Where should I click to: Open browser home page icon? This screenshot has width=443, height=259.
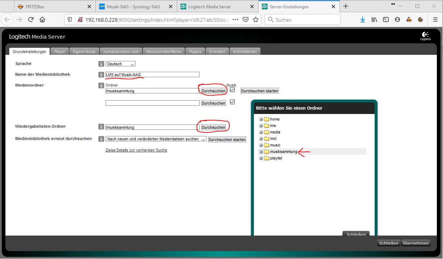point(42,20)
